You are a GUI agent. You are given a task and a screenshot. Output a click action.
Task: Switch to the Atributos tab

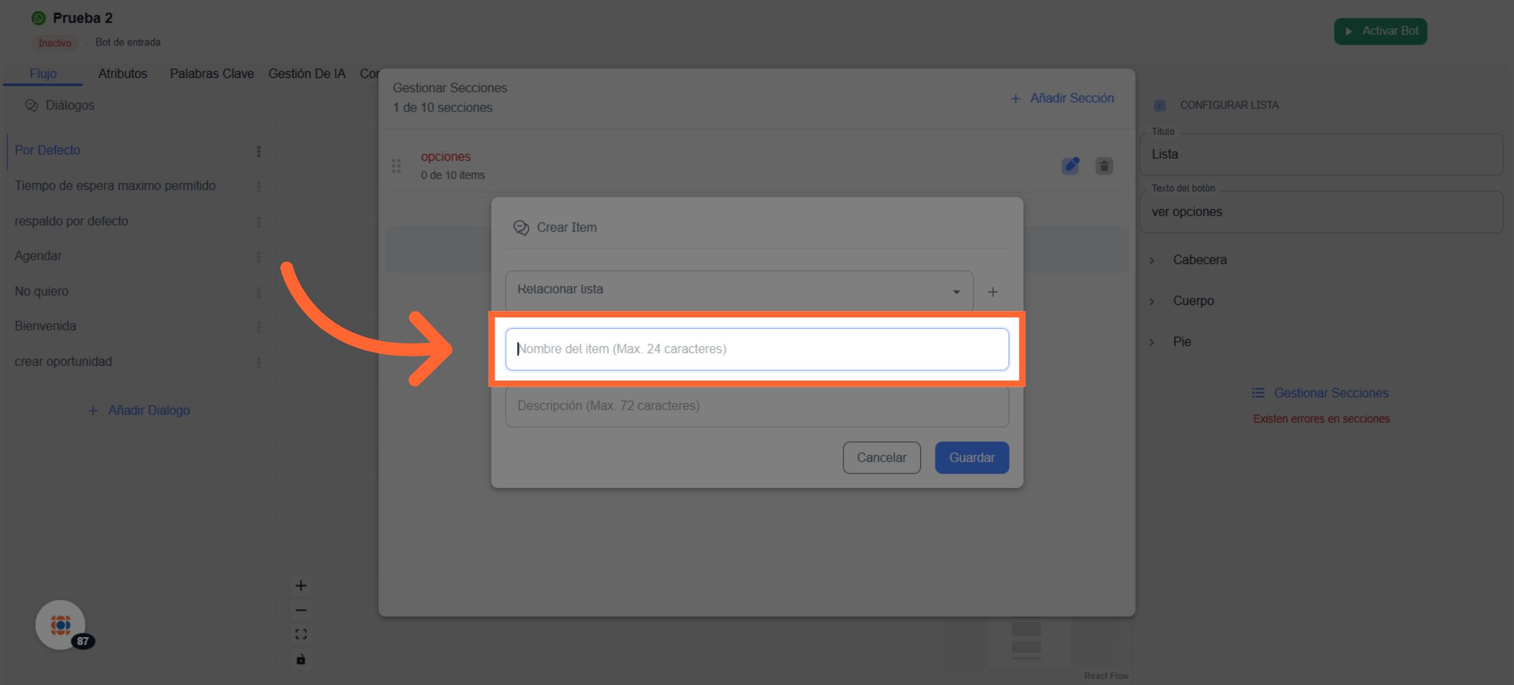(122, 74)
